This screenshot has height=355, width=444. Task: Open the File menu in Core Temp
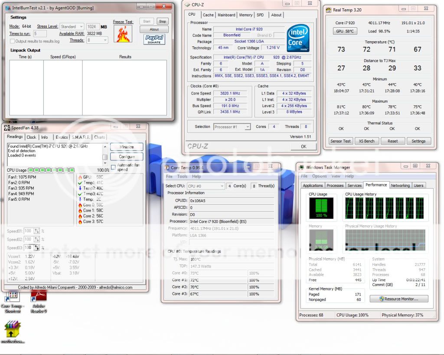coord(169,176)
